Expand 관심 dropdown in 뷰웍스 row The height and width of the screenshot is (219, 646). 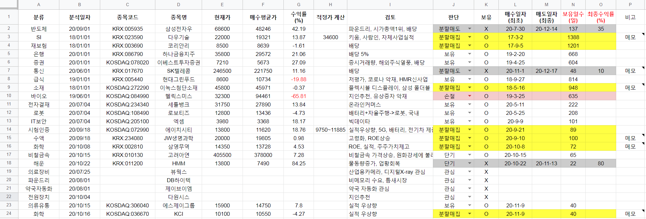(469, 172)
